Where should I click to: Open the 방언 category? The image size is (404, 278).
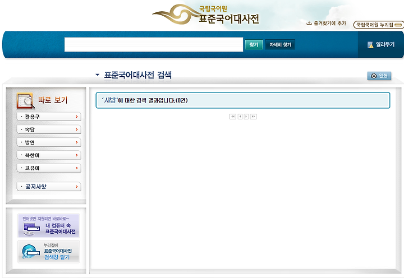[49, 142]
